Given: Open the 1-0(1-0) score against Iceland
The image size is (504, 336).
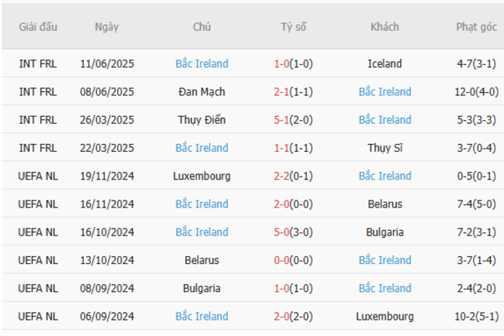Looking at the screenshot, I should pos(293,63).
